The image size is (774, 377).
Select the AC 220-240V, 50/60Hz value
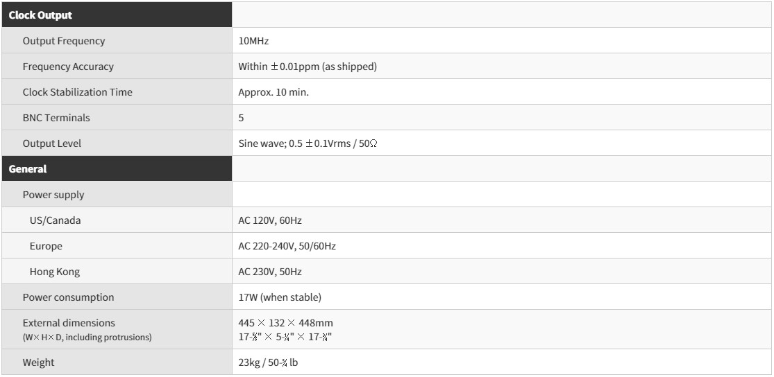point(287,246)
